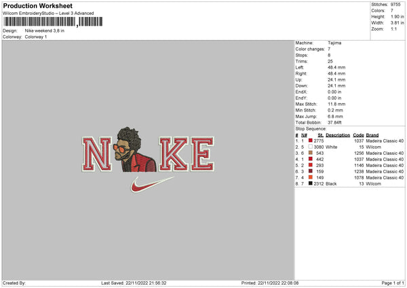Click the 'Color changes:' label
Image resolution: width=407 pixels, height=288 pixels.
click(x=310, y=49)
